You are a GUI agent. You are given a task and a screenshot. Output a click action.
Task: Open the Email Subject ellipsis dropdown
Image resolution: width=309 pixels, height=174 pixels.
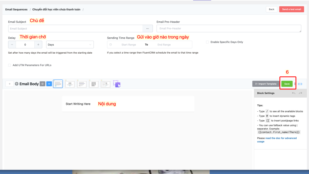(147, 29)
